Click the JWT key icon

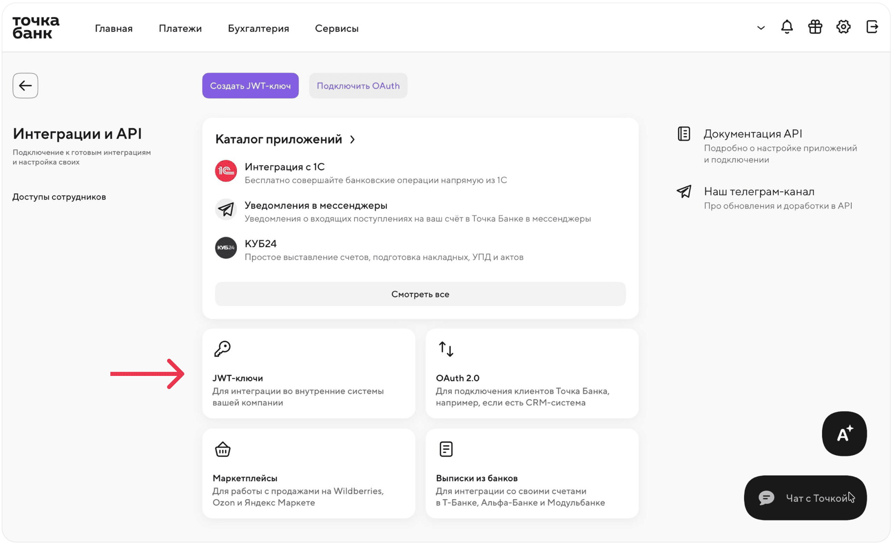click(x=222, y=349)
